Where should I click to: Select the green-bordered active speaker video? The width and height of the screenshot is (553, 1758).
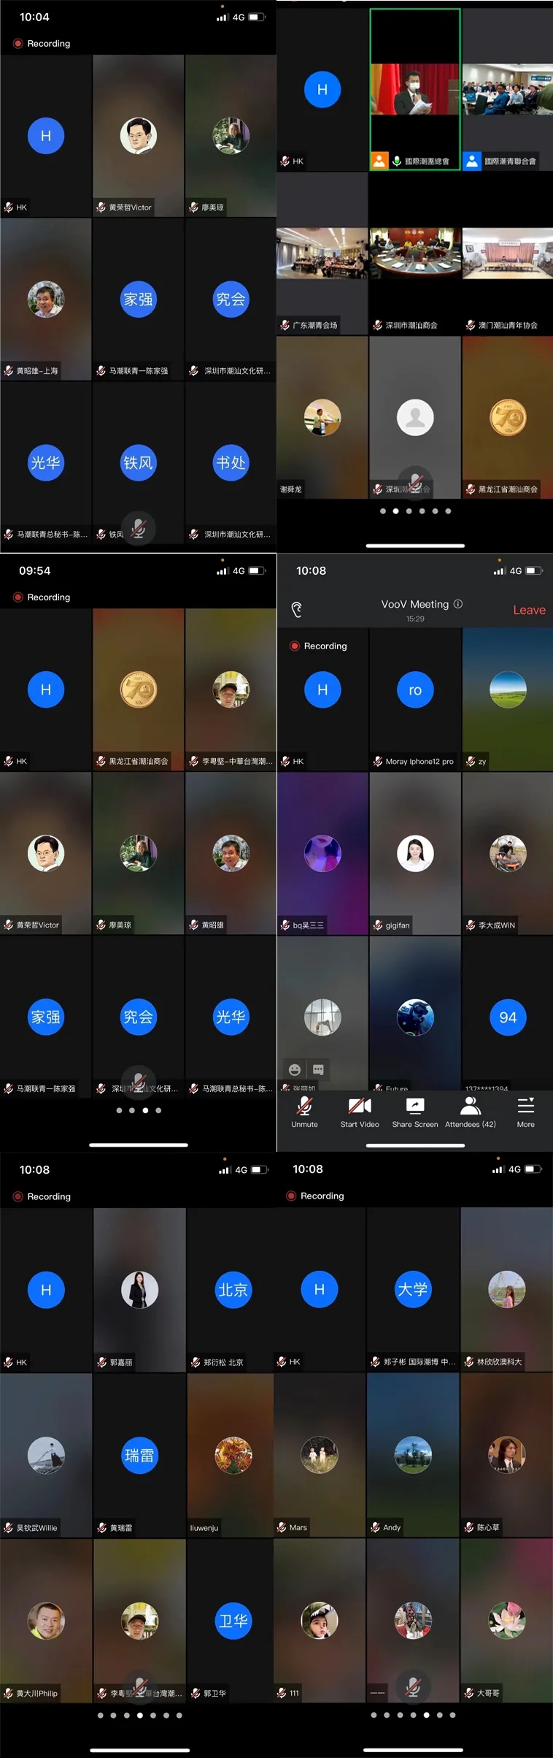[x=414, y=89]
